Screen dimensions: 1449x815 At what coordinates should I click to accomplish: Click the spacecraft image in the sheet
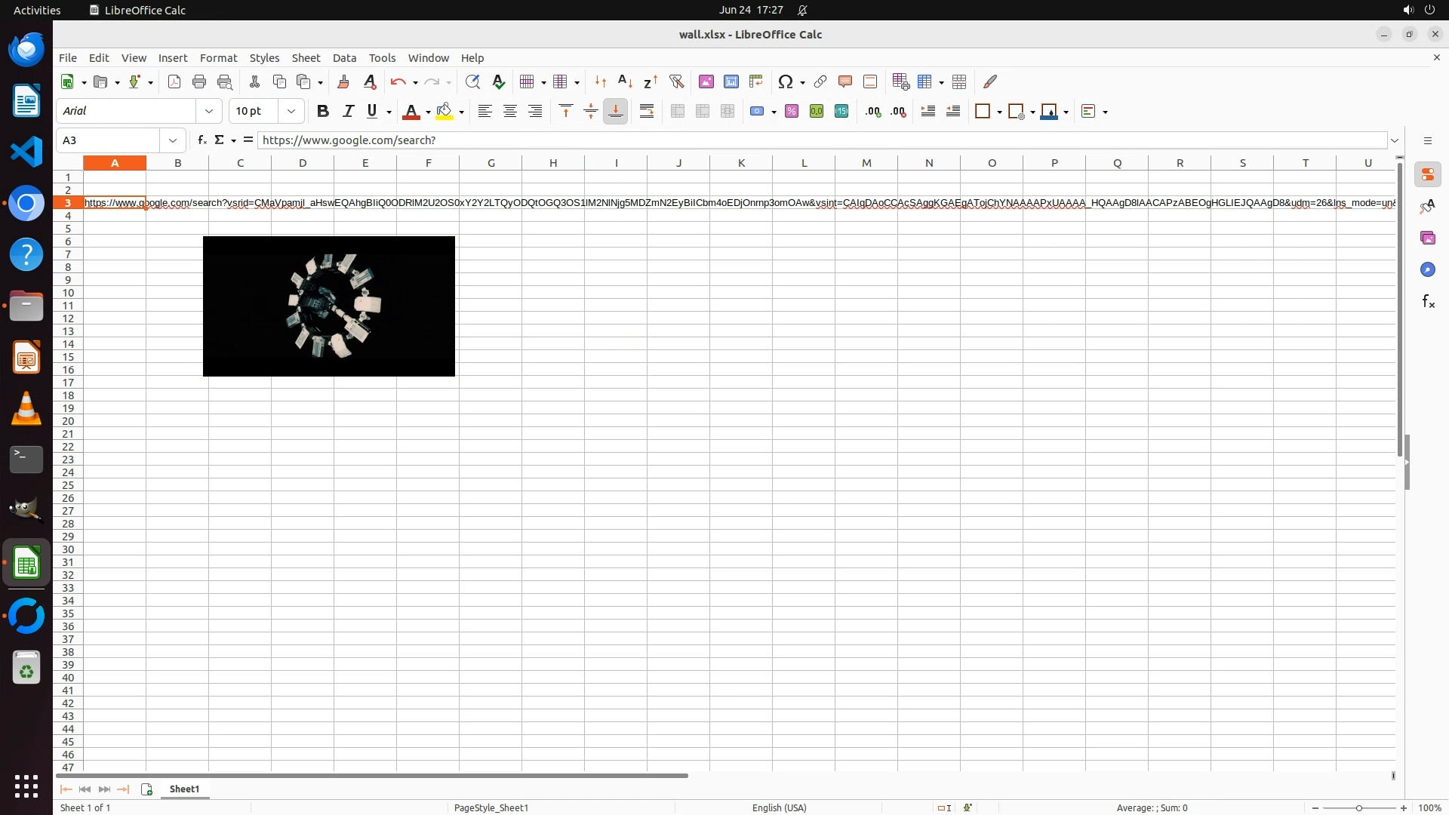(x=329, y=306)
